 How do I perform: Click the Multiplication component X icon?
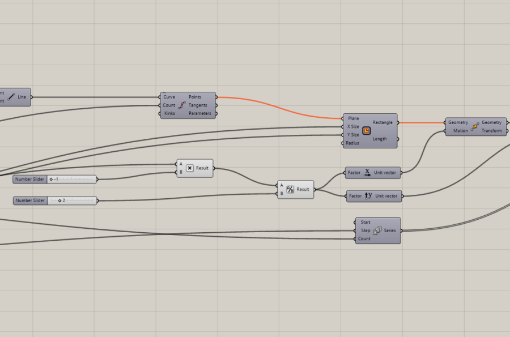click(x=190, y=168)
